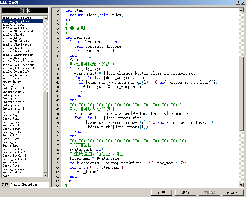Select Interpreter 1 script
The height and width of the screenshot is (197, 246).
click(23, 89)
